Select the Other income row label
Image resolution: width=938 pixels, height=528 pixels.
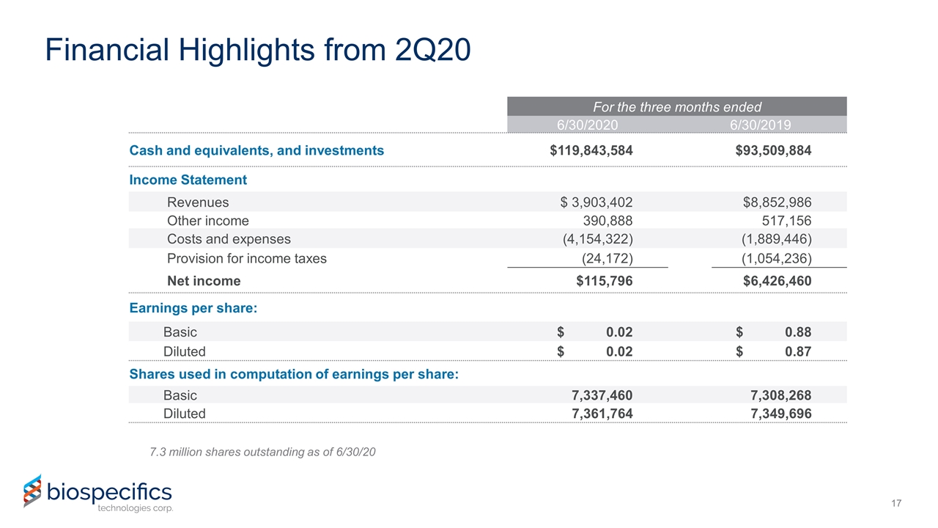point(207,221)
